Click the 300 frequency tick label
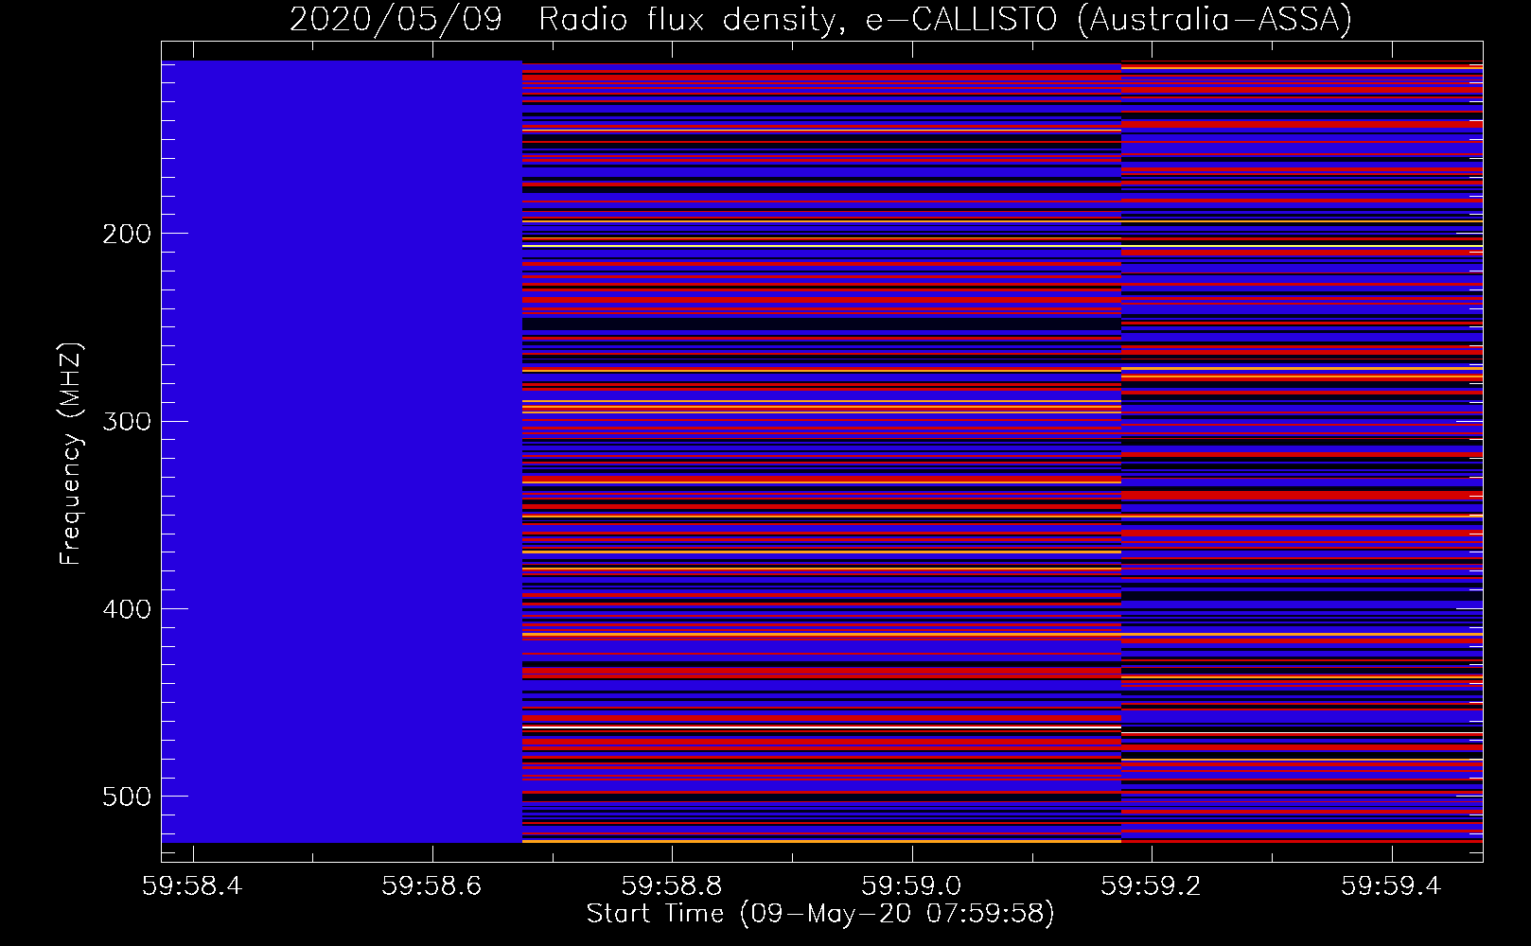The height and width of the screenshot is (946, 1531). (127, 421)
